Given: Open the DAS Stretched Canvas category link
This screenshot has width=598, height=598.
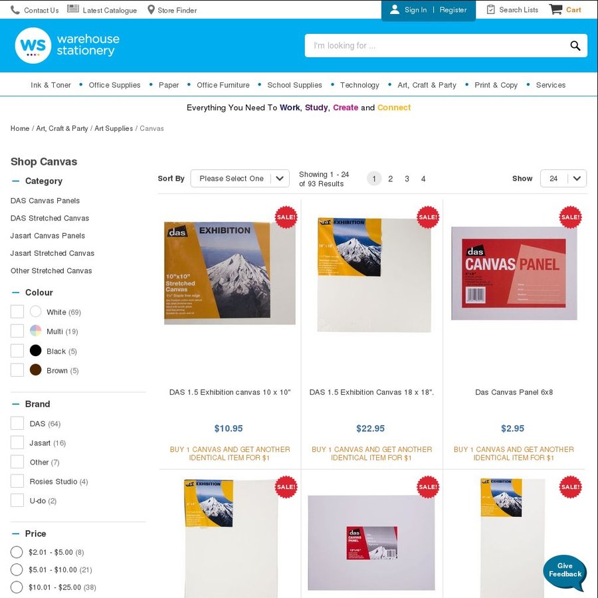Looking at the screenshot, I should 50,218.
